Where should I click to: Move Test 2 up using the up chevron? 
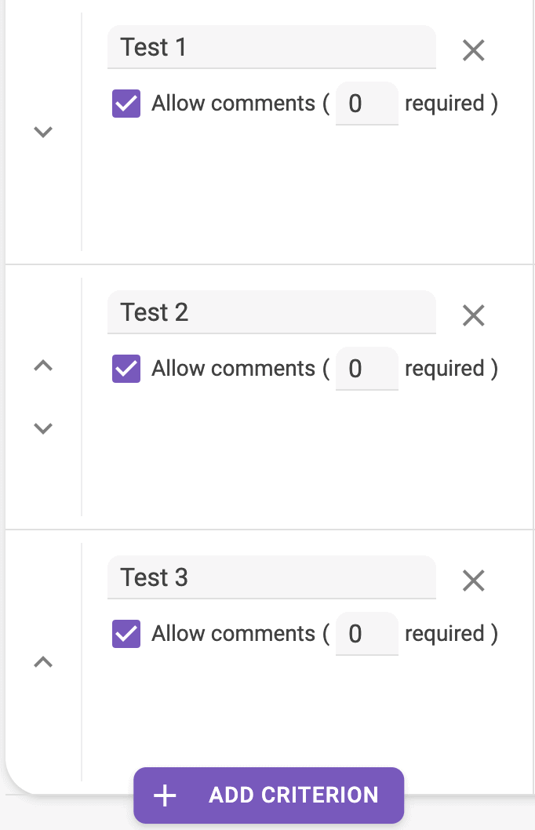pos(43,366)
